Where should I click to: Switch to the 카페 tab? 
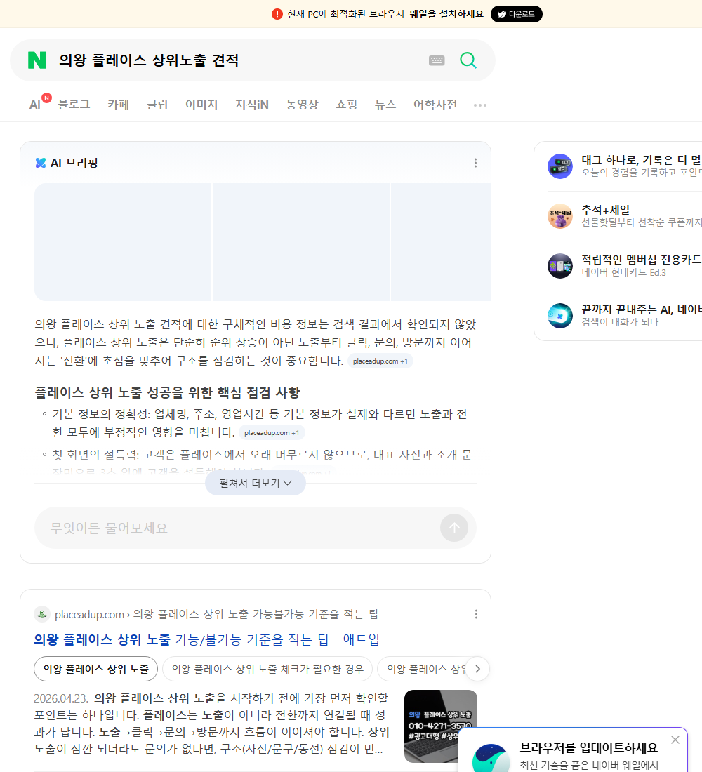pyautogui.click(x=118, y=105)
